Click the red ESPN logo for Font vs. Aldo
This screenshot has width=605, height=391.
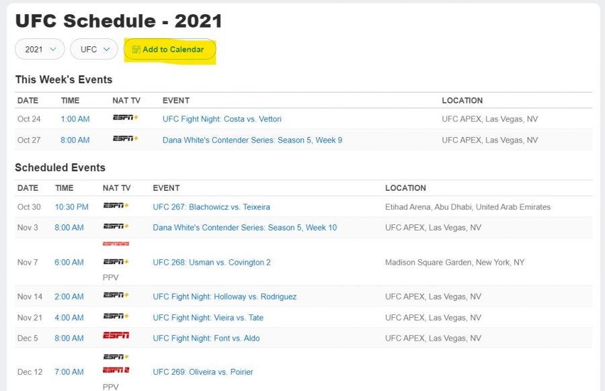116,336
